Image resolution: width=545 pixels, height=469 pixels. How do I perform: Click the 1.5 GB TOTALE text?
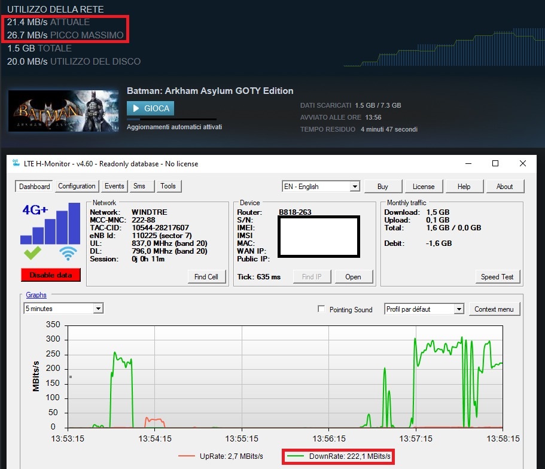point(39,48)
